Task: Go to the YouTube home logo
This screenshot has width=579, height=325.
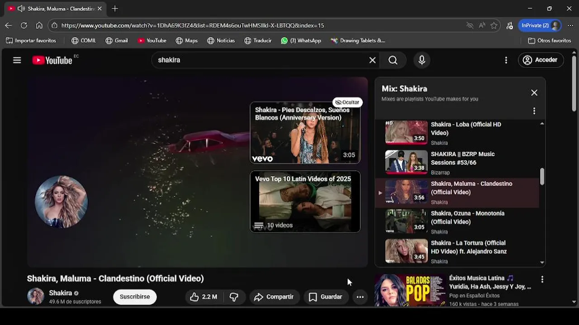Action: 52,60
